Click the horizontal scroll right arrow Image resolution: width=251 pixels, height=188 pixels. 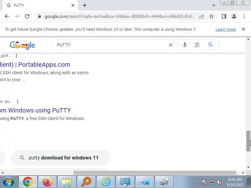[243, 173]
